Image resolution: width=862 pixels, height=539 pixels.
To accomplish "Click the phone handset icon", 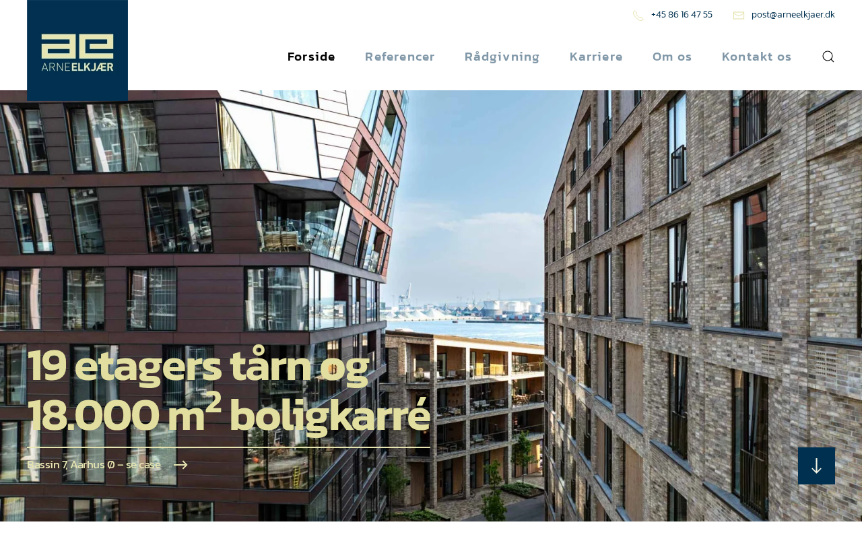I will (x=638, y=15).
